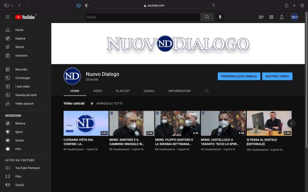Switch to CANALI tab
The height and width of the screenshot is (192, 308).
tap(149, 91)
